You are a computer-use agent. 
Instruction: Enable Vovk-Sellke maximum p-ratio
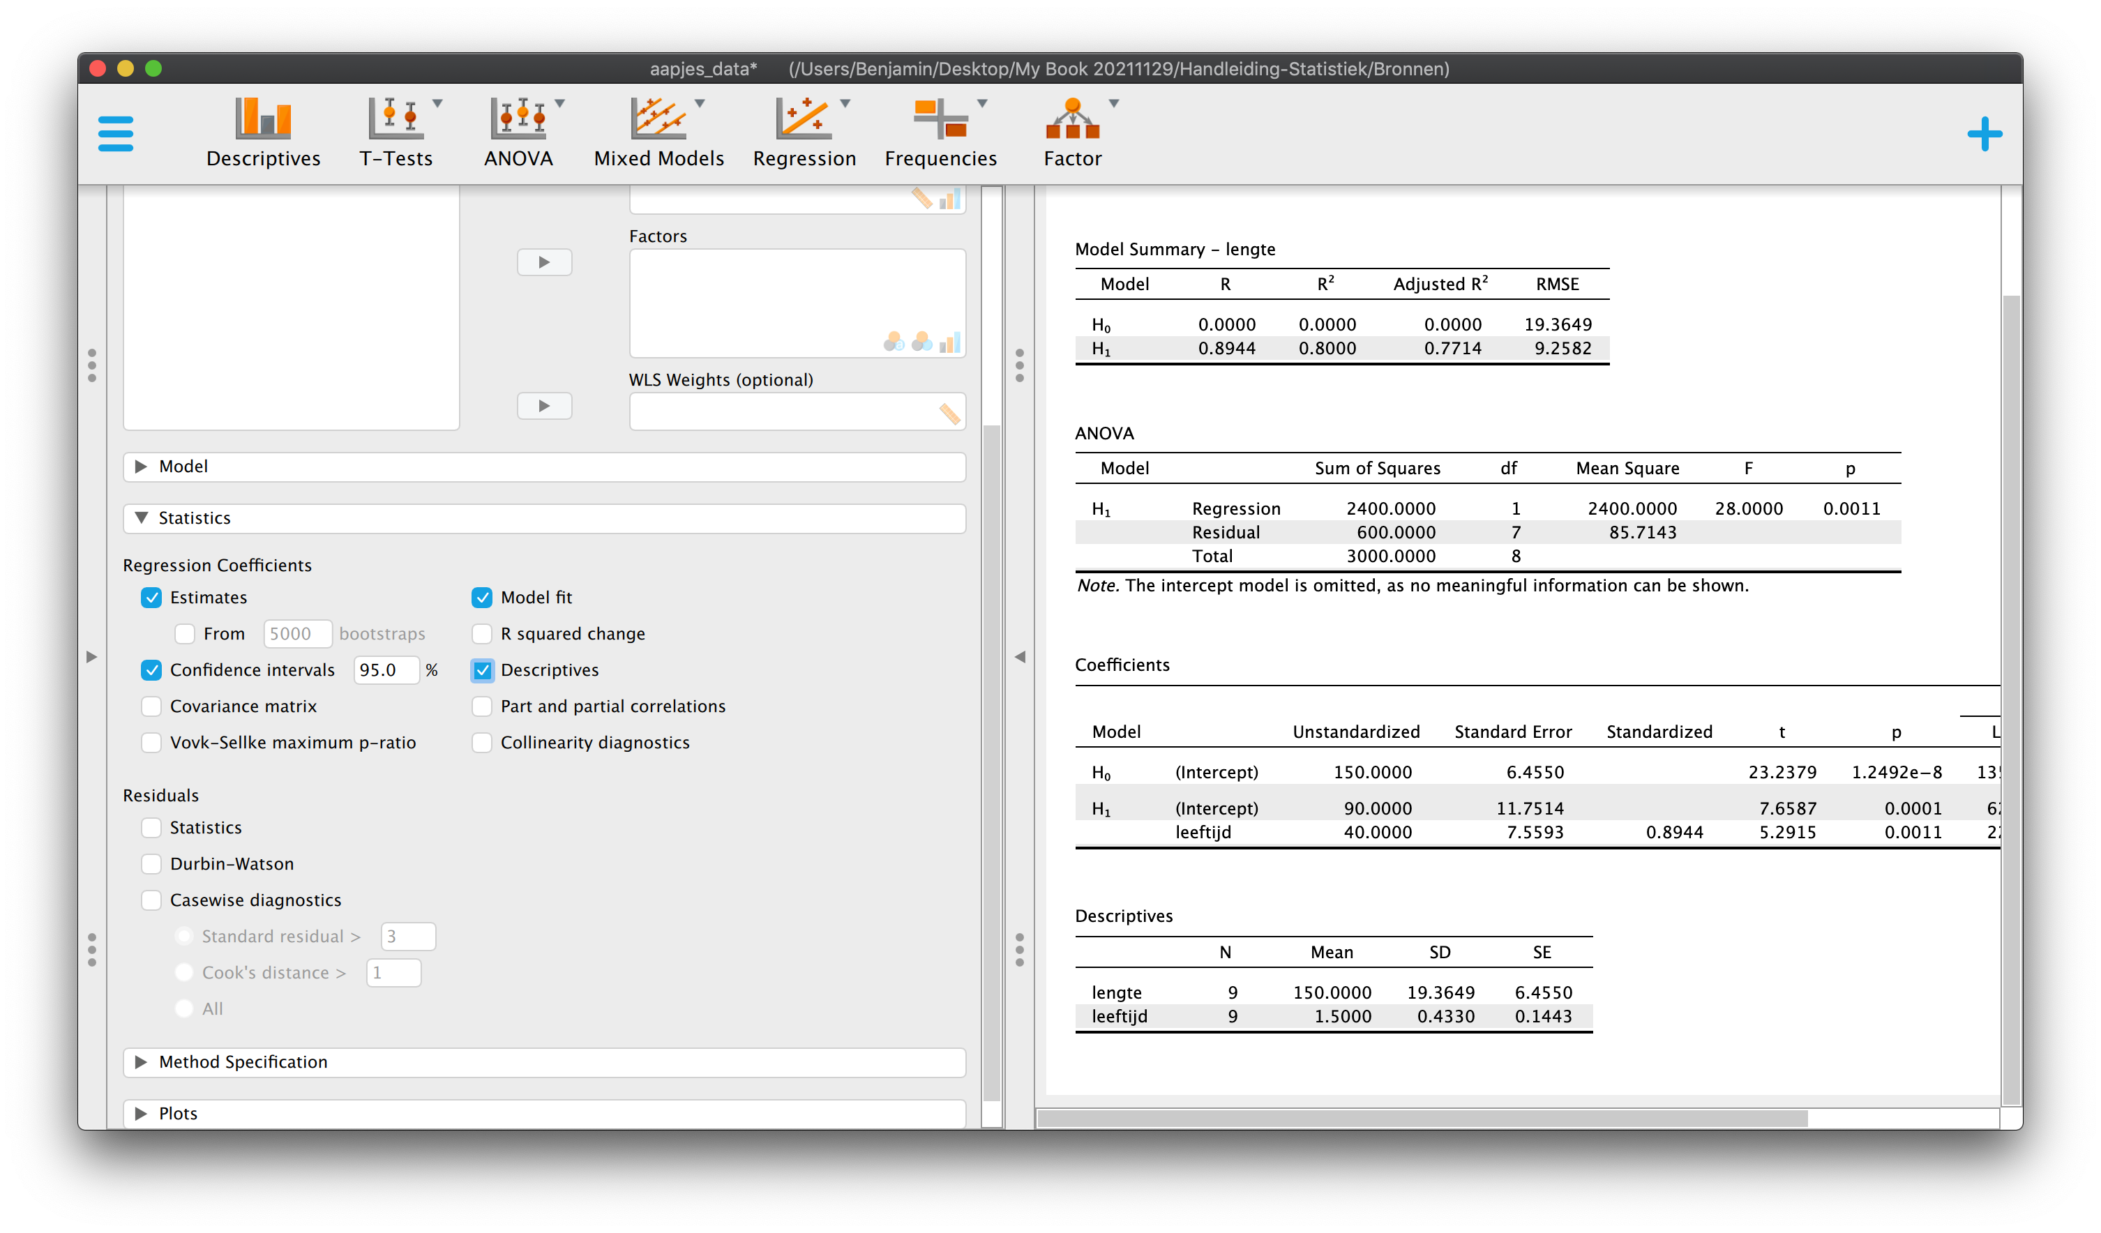[151, 743]
